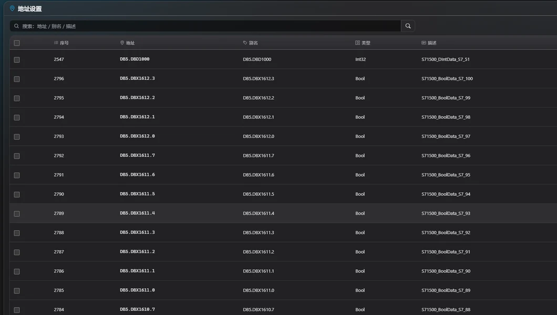Select the checkbox for row 2790
The height and width of the screenshot is (315, 557).
17,194
